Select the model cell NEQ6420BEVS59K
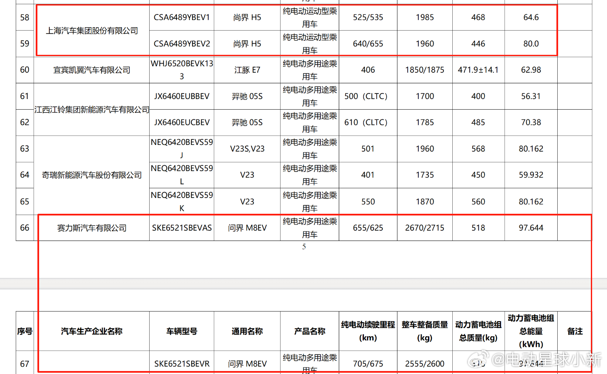This screenshot has width=607, height=374. coord(182,201)
